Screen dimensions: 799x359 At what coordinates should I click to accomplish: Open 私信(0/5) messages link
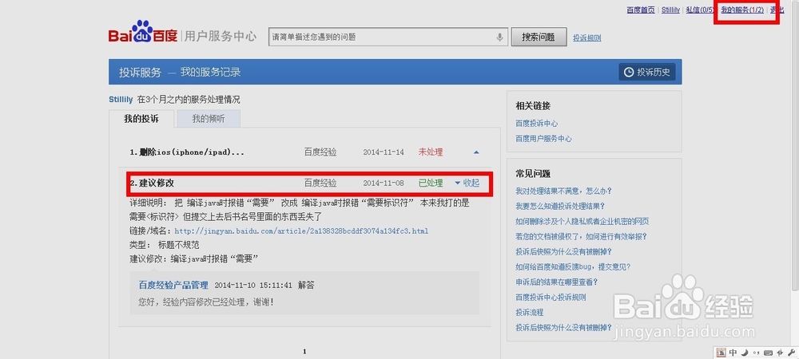point(700,10)
